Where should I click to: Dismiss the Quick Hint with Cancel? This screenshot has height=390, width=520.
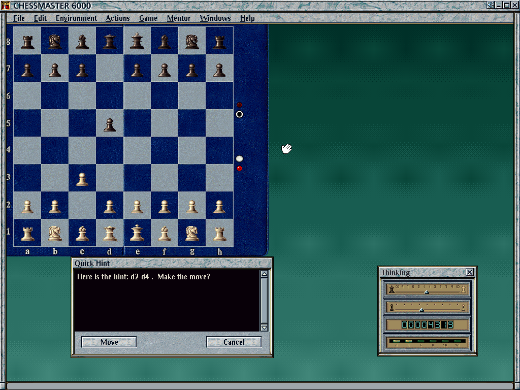tap(234, 342)
